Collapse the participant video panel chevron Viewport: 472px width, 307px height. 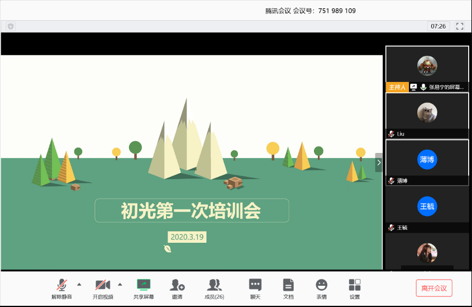point(379,162)
